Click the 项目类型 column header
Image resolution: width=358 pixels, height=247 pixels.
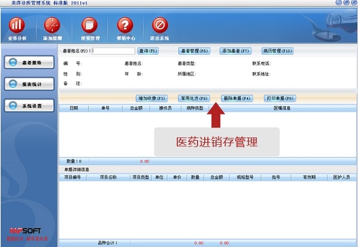click(x=141, y=177)
